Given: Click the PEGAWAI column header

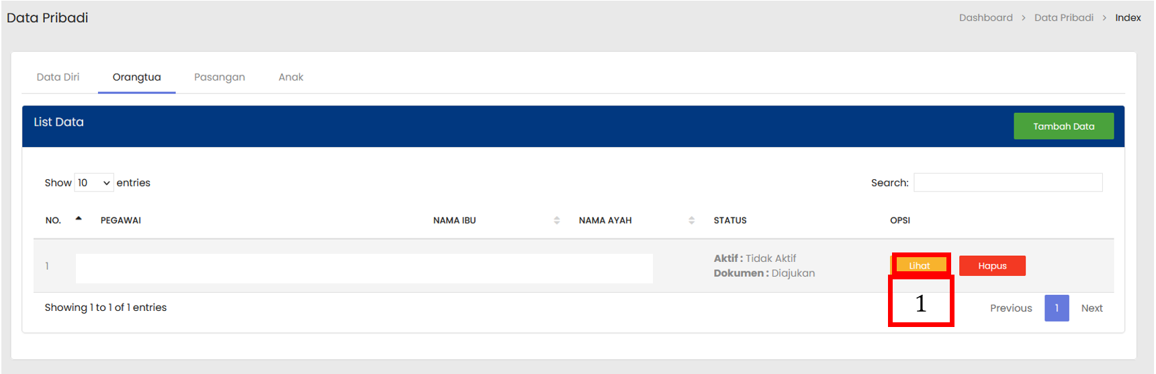Looking at the screenshot, I should tap(121, 220).
